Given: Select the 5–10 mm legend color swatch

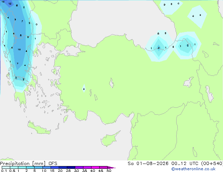Looking at the screenshot, I should point(38,167).
